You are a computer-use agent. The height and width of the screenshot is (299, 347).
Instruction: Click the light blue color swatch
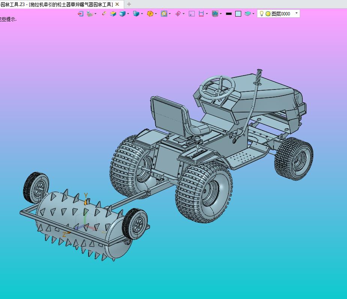[x=238, y=14]
